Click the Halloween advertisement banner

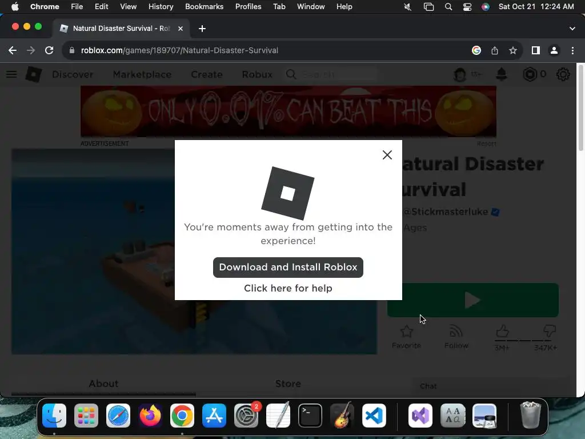coord(289,111)
